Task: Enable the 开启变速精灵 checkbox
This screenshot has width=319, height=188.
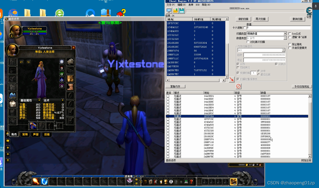Action: tap(290, 48)
